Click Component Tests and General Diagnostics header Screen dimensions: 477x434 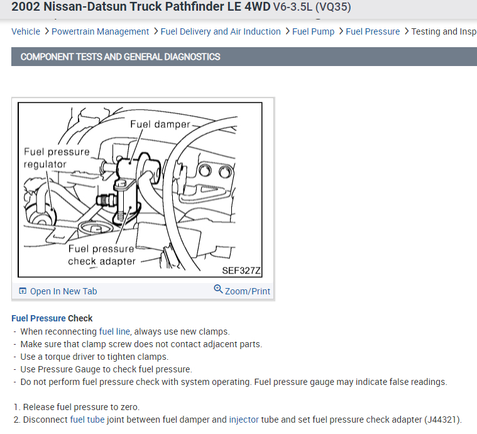coord(244,57)
